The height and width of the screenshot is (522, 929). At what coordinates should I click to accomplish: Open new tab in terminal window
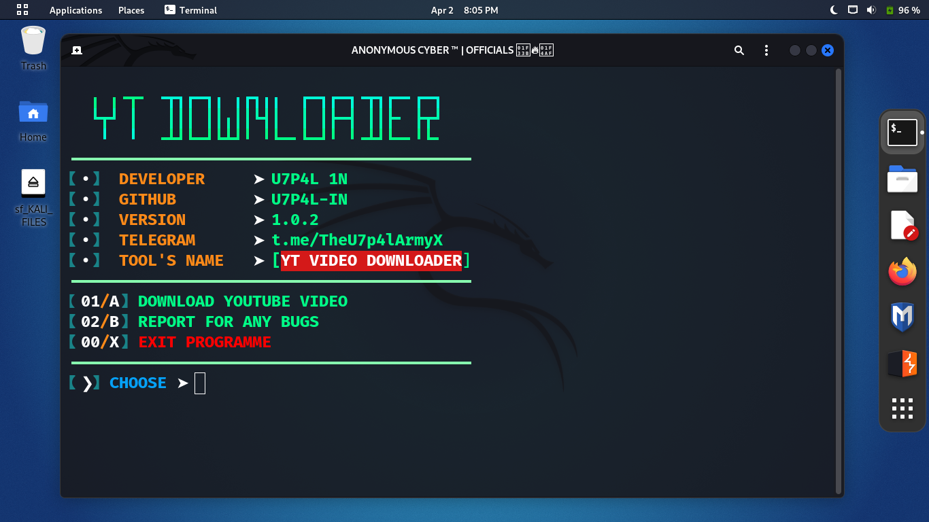click(77, 50)
